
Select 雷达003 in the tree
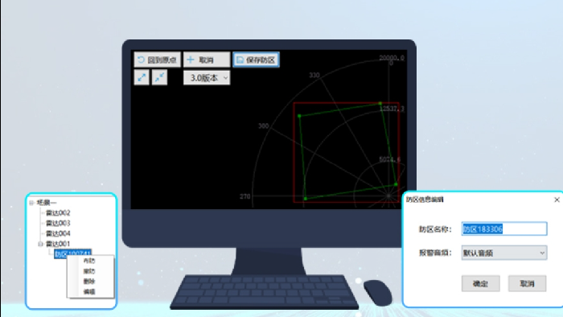[58, 224]
